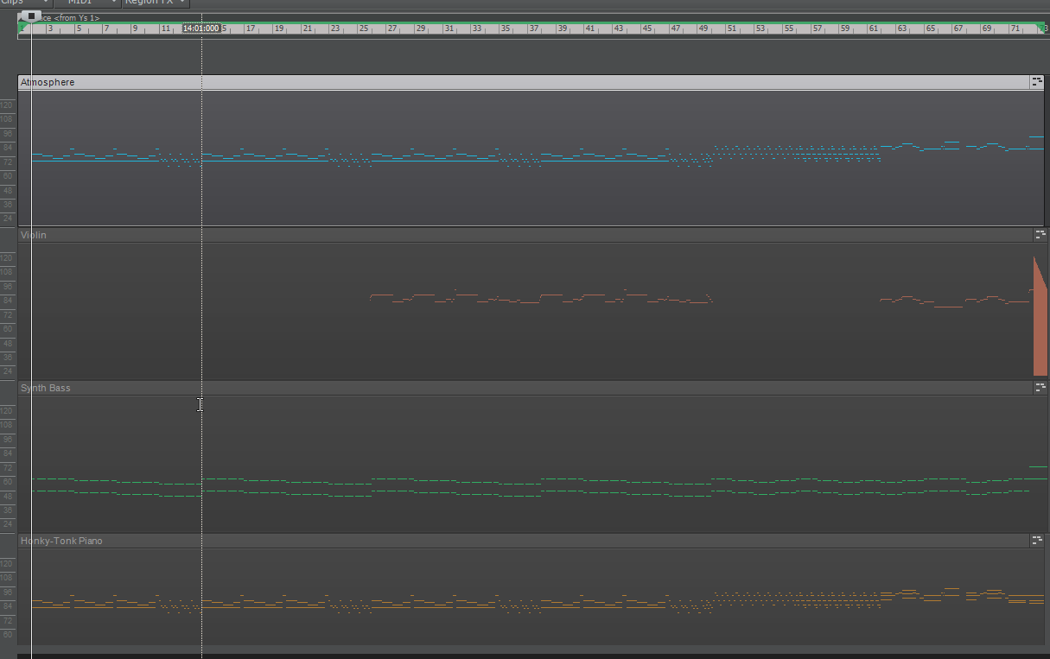Open clip options icon on Synth Bass clip
Image resolution: width=1050 pixels, height=659 pixels.
click(1040, 388)
